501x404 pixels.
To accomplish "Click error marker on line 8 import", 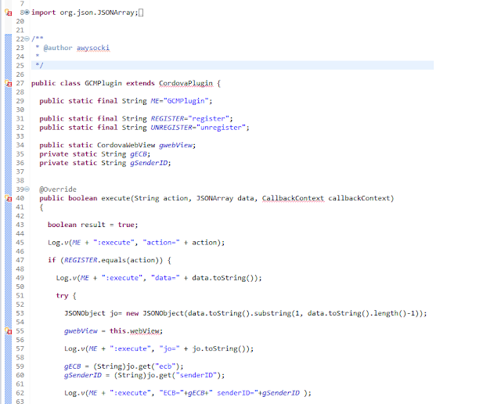I will coord(9,13).
